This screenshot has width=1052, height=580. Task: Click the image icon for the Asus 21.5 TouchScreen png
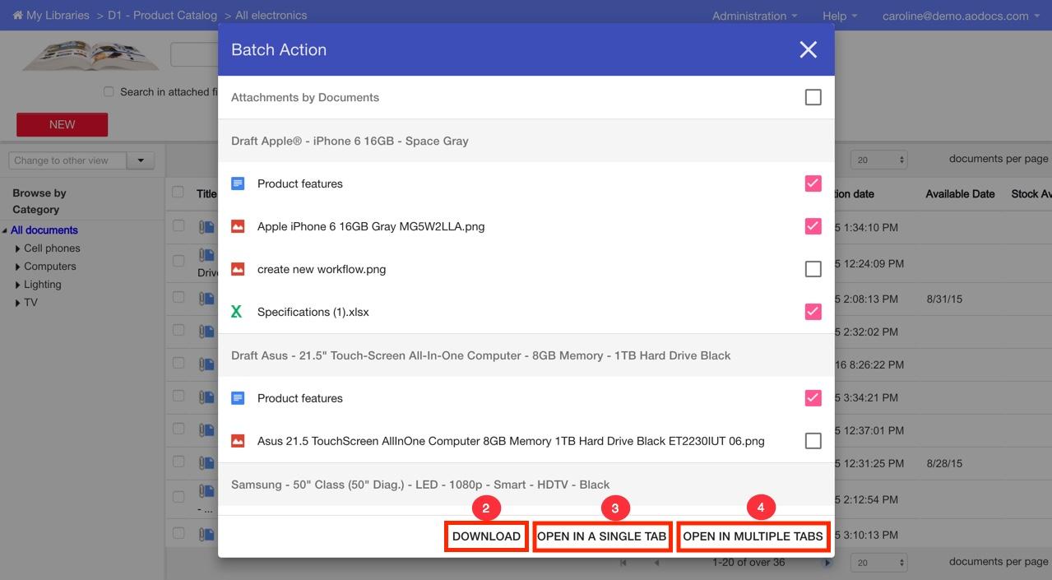[x=238, y=441]
